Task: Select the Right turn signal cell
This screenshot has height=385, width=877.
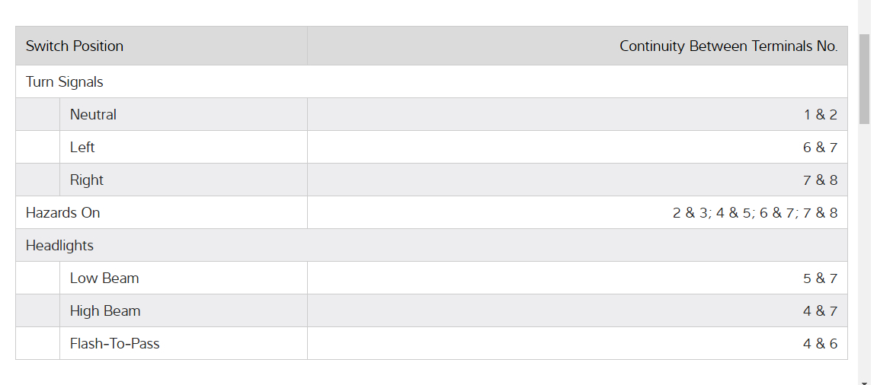Action: pos(86,180)
